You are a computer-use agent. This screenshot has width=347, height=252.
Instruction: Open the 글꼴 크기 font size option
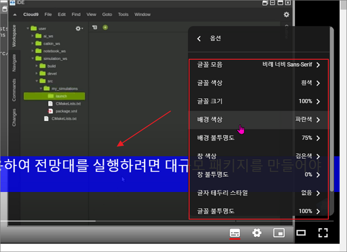pyautogui.click(x=258, y=101)
